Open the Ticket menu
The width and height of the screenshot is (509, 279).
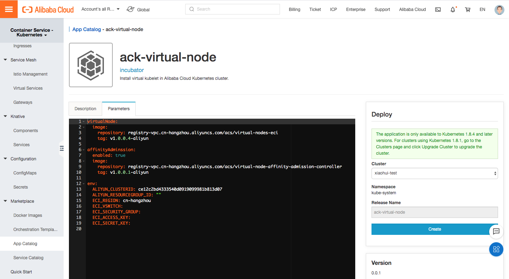pos(315,10)
